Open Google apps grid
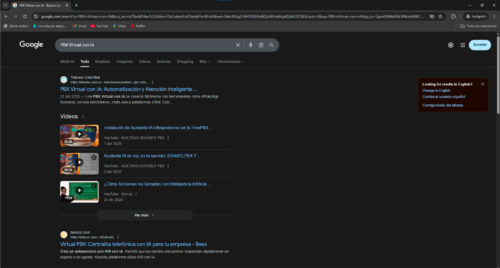500x268 pixels. [462, 45]
